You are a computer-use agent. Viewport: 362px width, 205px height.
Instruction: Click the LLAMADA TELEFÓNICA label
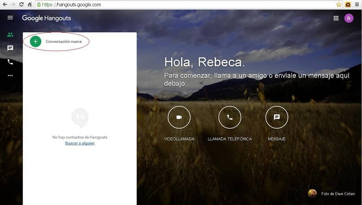point(230,139)
